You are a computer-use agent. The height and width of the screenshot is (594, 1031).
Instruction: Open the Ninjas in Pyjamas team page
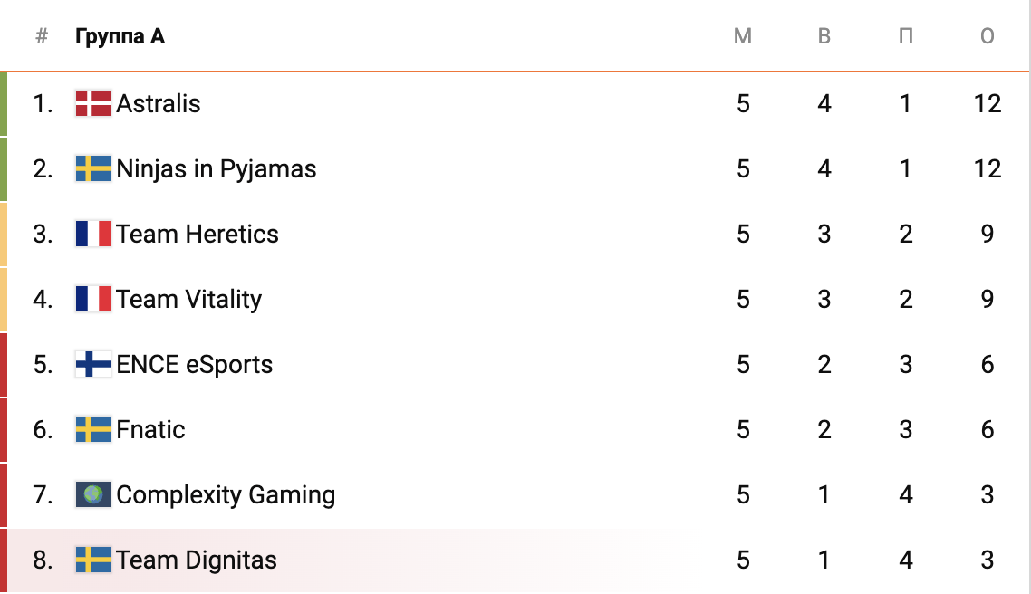[217, 168]
